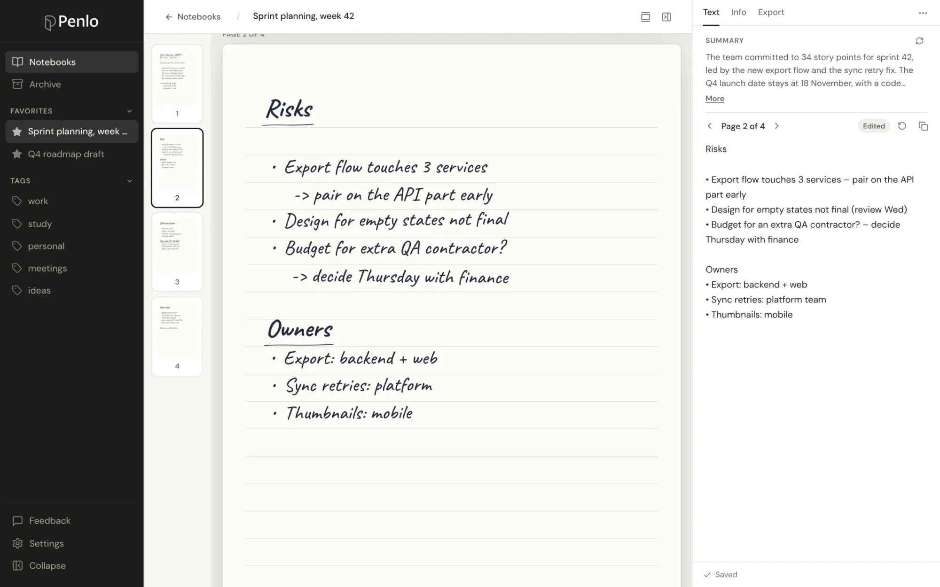Image resolution: width=940 pixels, height=587 pixels.
Task: Toggle the right side panel icon
Action: 666,17
